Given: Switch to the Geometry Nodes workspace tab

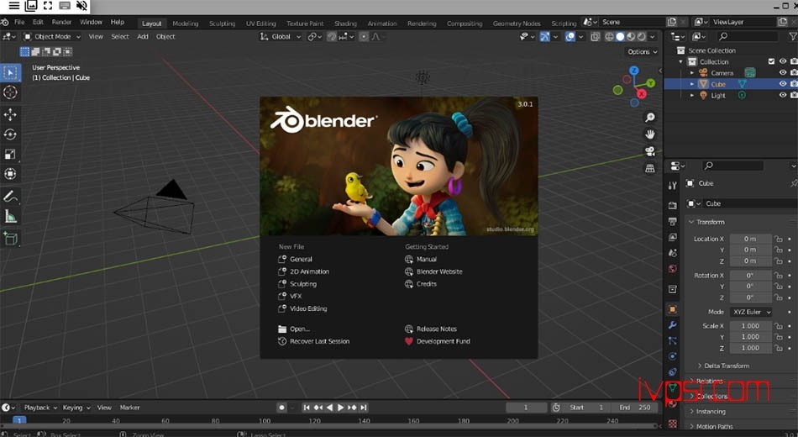Looking at the screenshot, I should click(x=516, y=24).
